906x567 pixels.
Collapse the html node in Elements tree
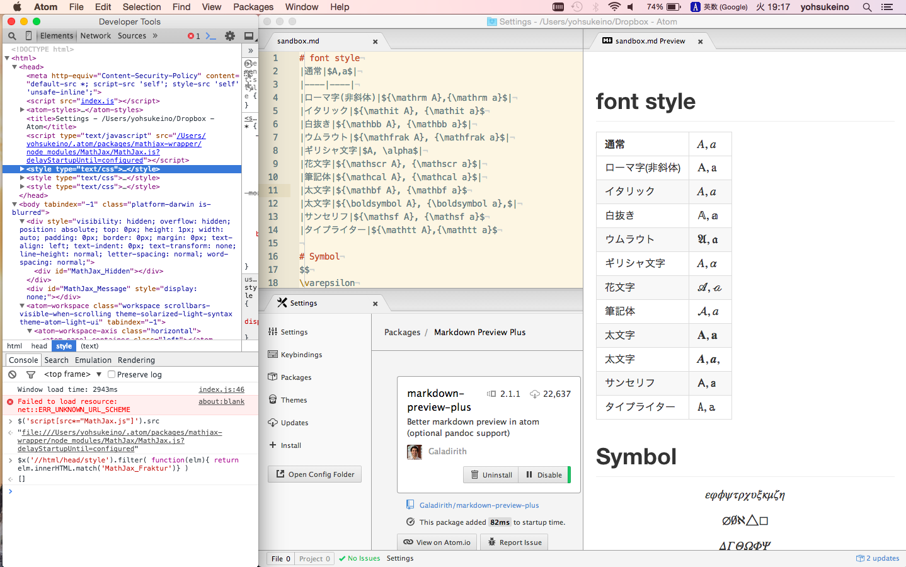(x=7, y=58)
